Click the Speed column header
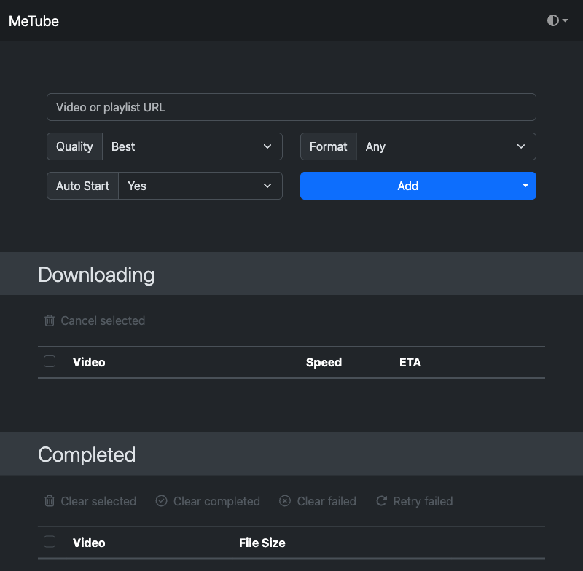The image size is (583, 571). click(324, 362)
